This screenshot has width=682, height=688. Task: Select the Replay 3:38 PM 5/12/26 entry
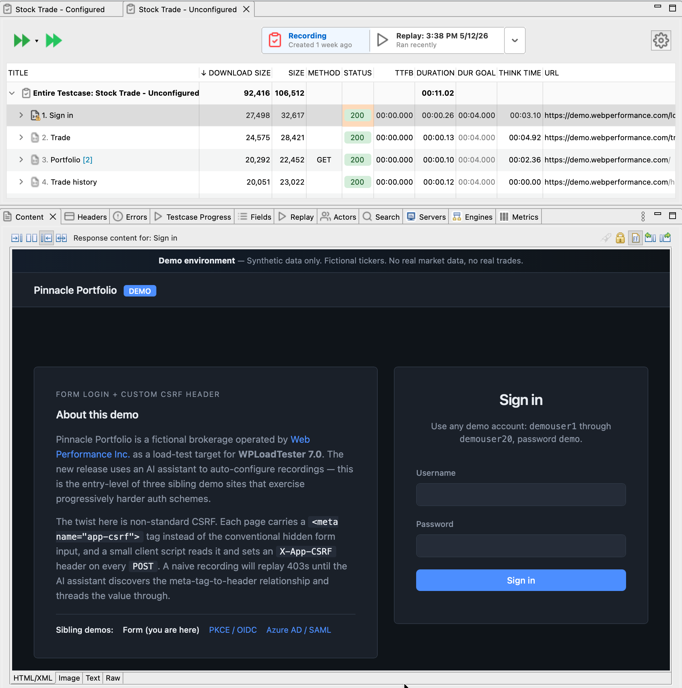(437, 40)
